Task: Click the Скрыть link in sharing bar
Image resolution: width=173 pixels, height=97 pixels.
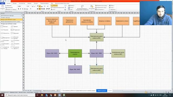Action: pyautogui.click(x=110, y=91)
